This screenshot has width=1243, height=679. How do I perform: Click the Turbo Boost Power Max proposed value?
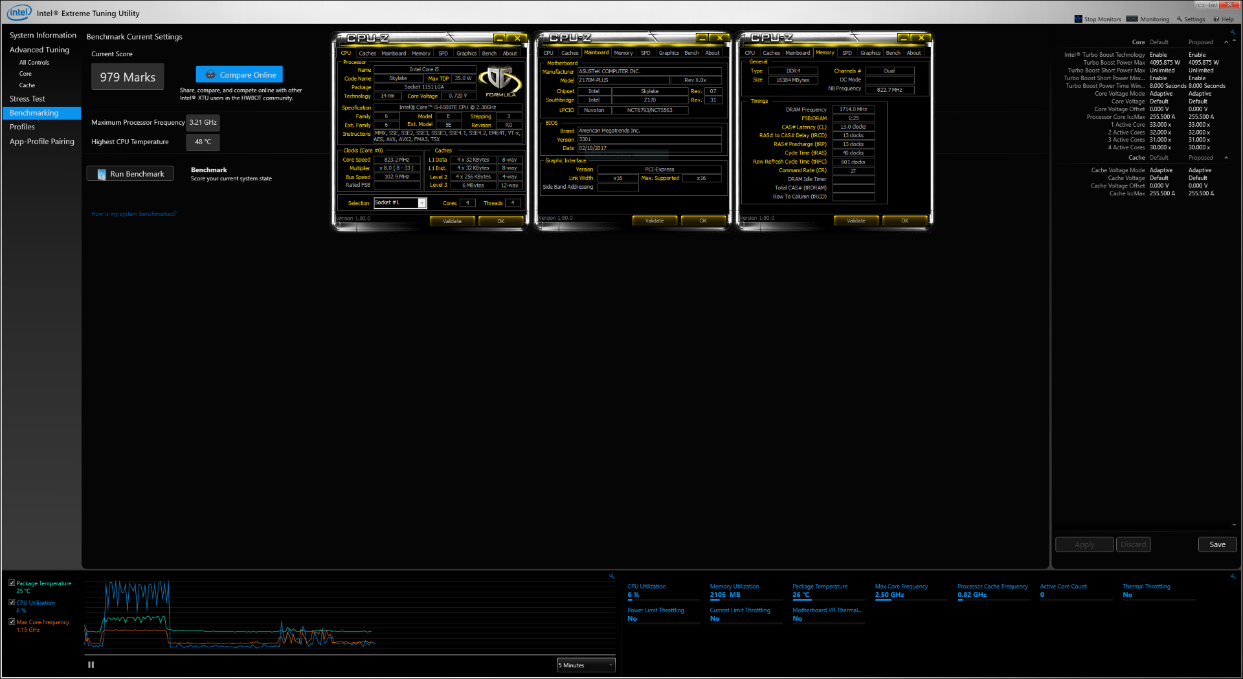[1204, 63]
